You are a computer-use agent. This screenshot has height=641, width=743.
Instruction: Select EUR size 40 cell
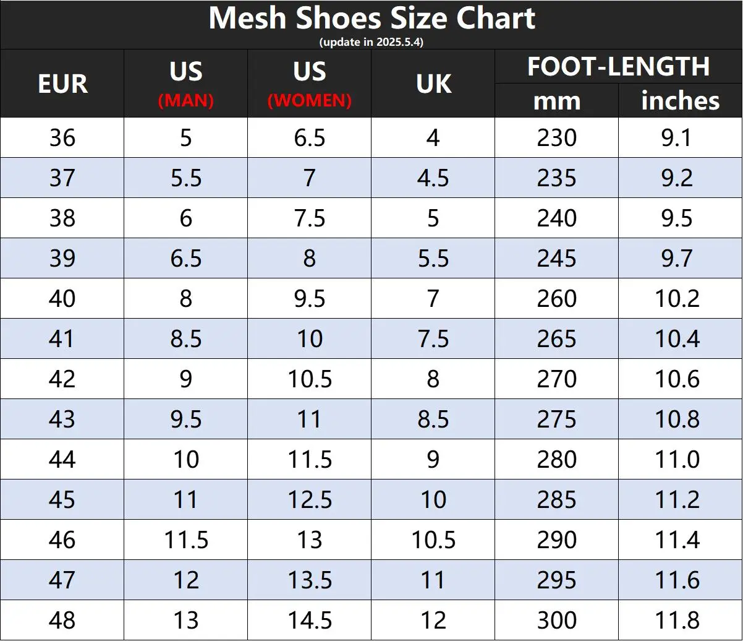click(62, 298)
